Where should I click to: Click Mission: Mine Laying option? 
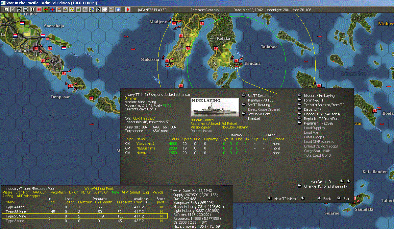pos(319,96)
